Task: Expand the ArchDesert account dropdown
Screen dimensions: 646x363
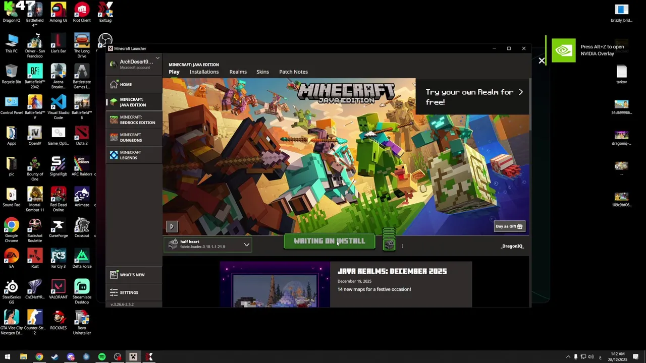Action: 157,58
